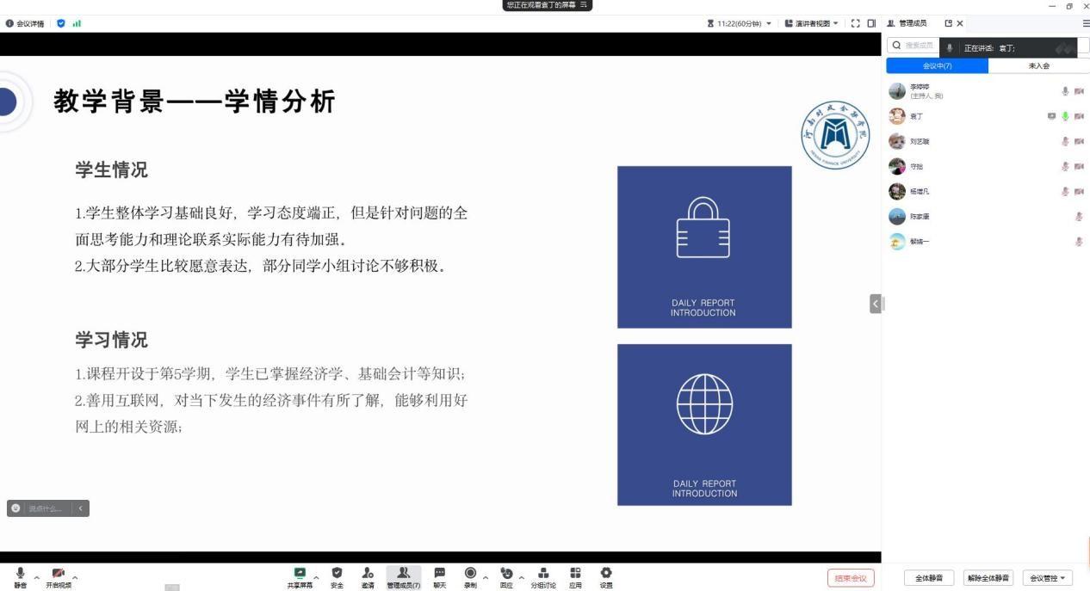The image size is (1090, 591).
Task: Open 分组讨论 breakout rooms
Action: coord(543,576)
